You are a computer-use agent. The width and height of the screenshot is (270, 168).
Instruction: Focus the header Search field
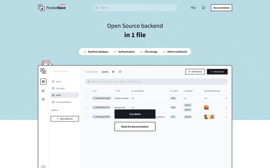coord(135,8)
